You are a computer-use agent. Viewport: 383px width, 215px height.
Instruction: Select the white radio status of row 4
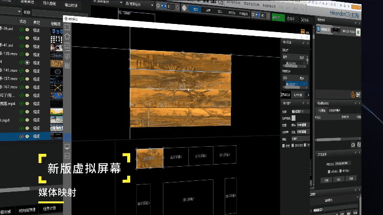(x=28, y=62)
